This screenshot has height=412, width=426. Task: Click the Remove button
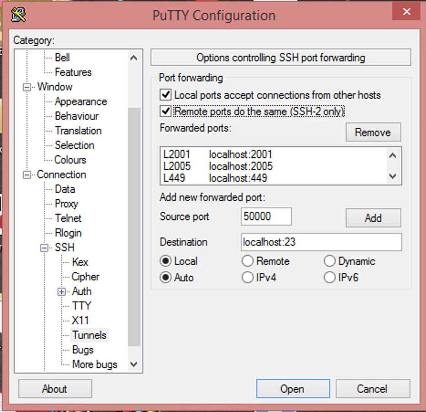[373, 132]
